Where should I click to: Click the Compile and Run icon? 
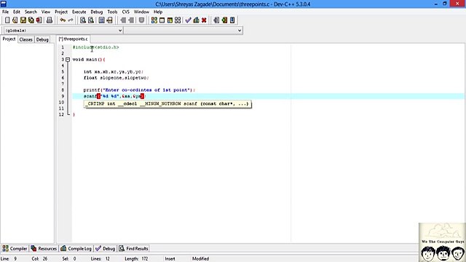coord(170,20)
